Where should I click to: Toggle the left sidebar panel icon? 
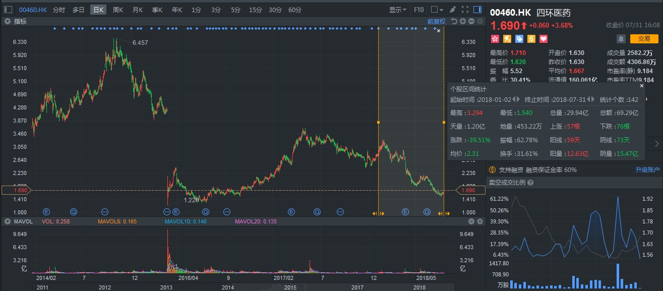(x=8, y=10)
